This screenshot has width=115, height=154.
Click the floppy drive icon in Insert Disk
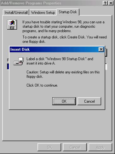(18, 61)
